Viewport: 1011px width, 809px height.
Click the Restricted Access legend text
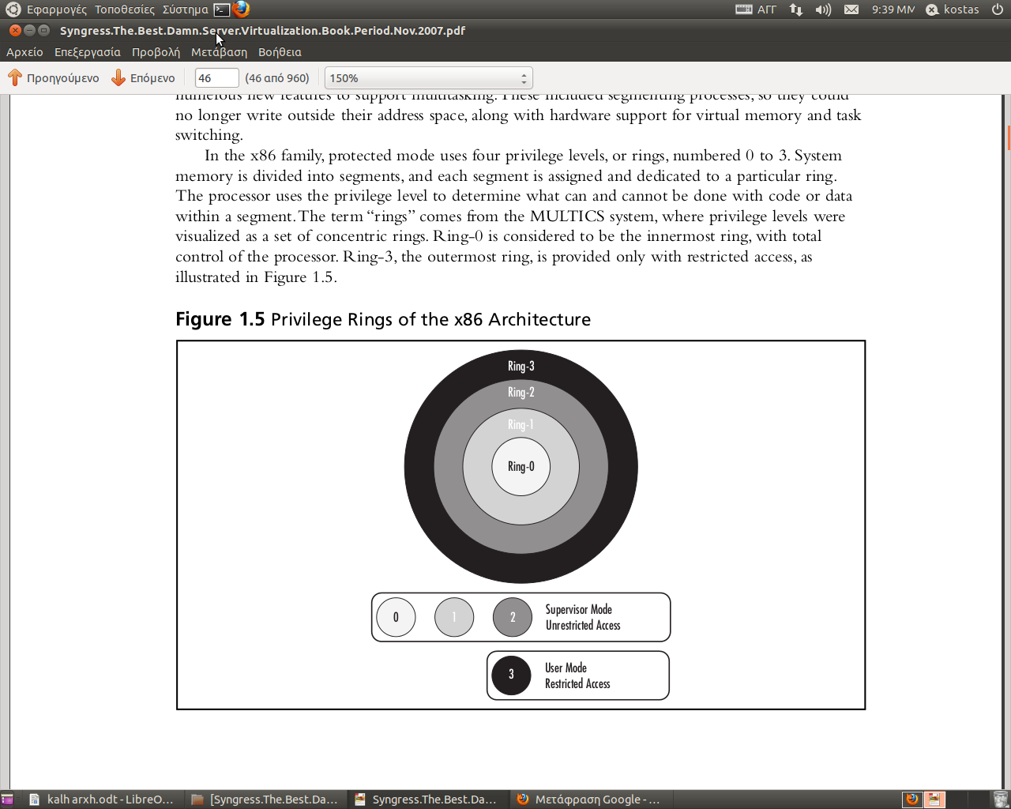pos(577,683)
